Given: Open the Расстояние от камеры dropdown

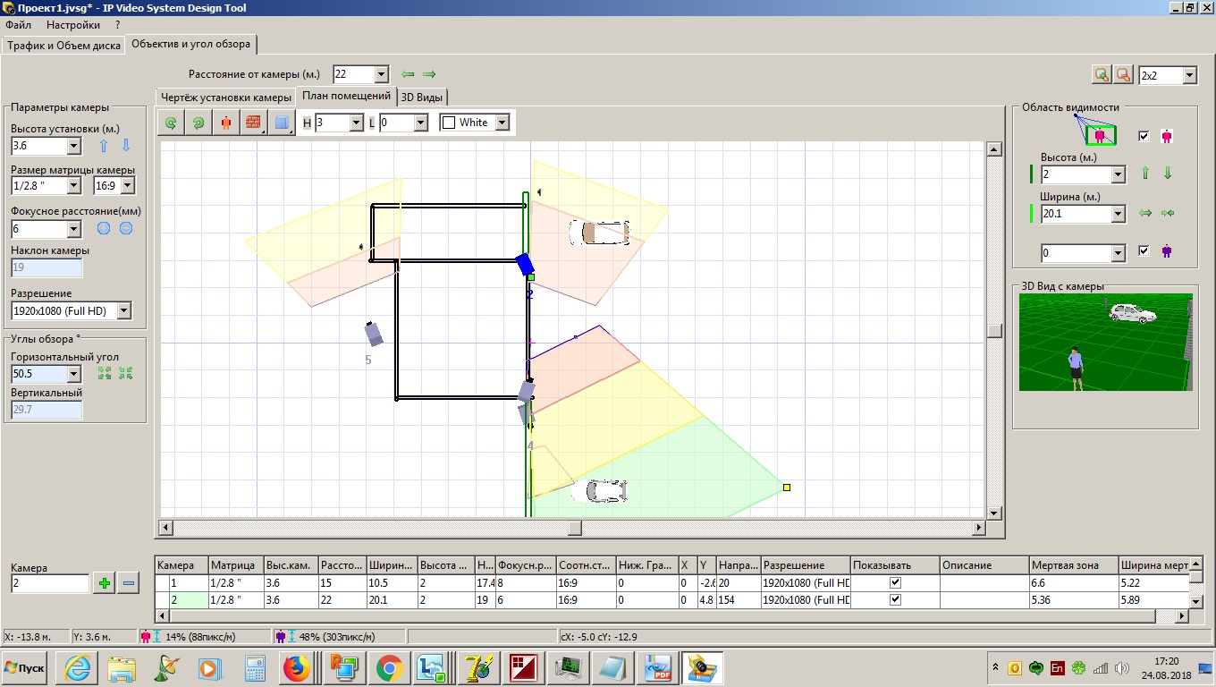Looking at the screenshot, I should [x=382, y=74].
